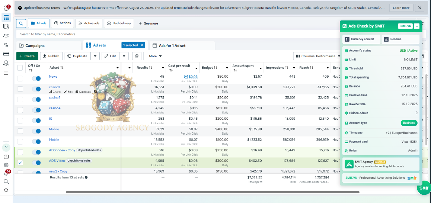The width and height of the screenshot is (431, 203).
Task: Open the Campaigns table icon in left sidebar
Action: (6, 17)
